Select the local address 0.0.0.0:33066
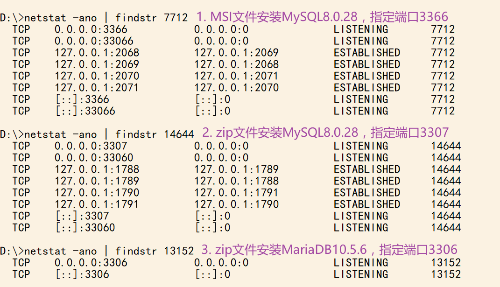Viewport: 500px width, 287px height. click(x=94, y=41)
